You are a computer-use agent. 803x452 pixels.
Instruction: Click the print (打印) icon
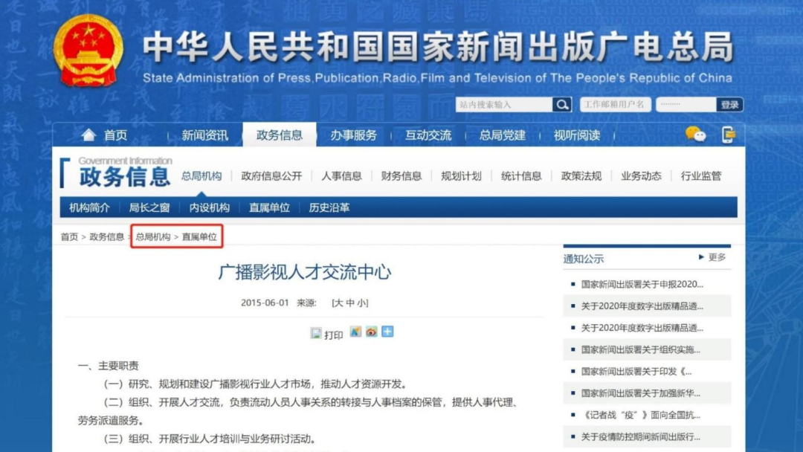(317, 332)
